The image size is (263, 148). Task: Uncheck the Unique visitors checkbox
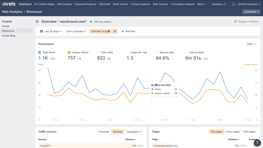[69, 52]
